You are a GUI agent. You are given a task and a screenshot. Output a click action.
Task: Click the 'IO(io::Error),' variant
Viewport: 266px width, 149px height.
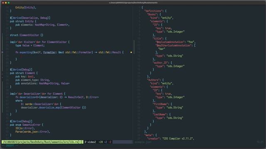[x=25, y=128]
